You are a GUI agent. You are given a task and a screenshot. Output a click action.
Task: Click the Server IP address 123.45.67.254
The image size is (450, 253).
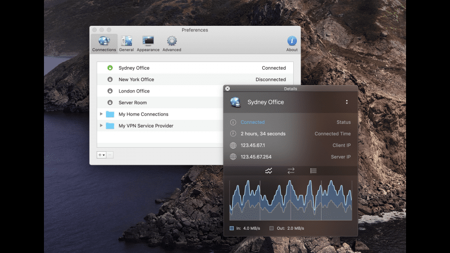tap(256, 157)
